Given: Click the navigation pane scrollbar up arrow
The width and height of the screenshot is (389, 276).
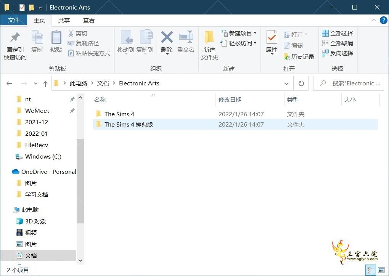Looking at the screenshot, I should [80, 98].
